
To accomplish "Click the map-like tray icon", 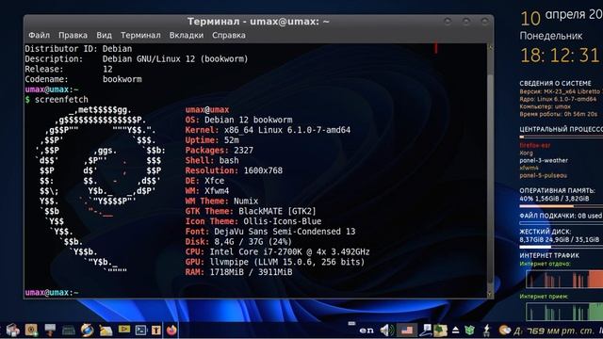I will coord(441,331).
